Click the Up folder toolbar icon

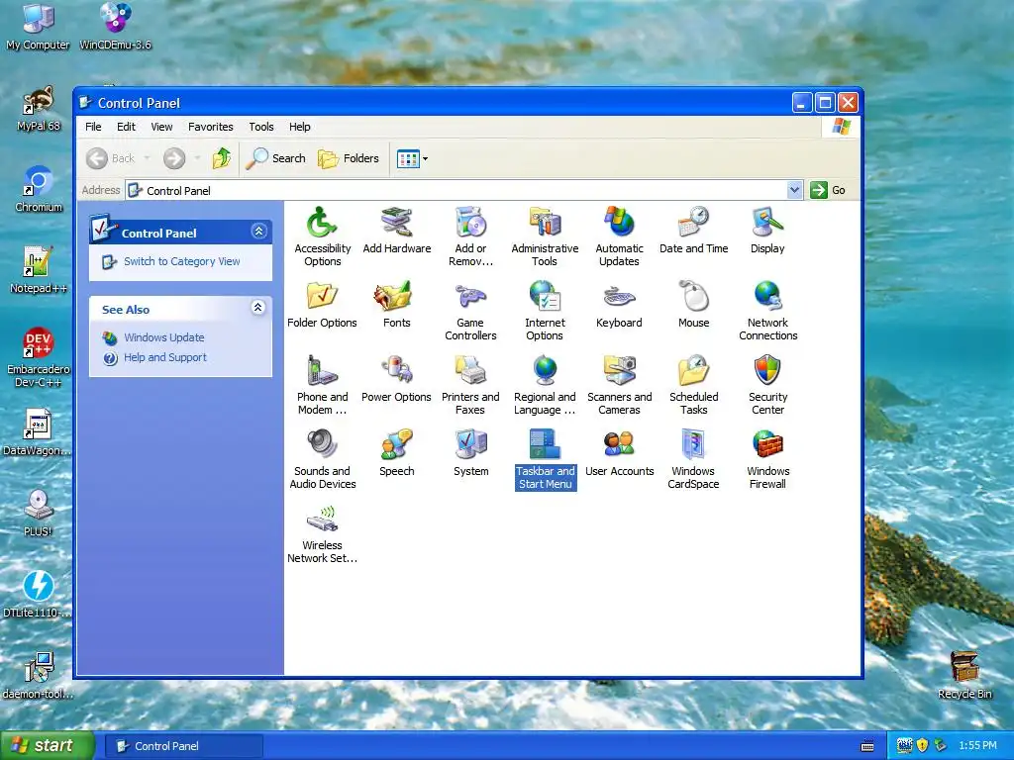coord(222,158)
